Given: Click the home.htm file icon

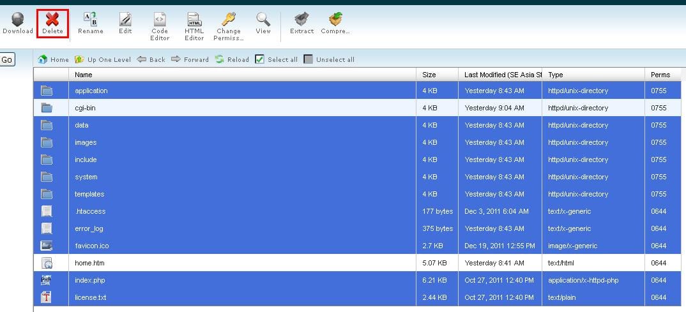Looking at the screenshot, I should pyautogui.click(x=47, y=263).
